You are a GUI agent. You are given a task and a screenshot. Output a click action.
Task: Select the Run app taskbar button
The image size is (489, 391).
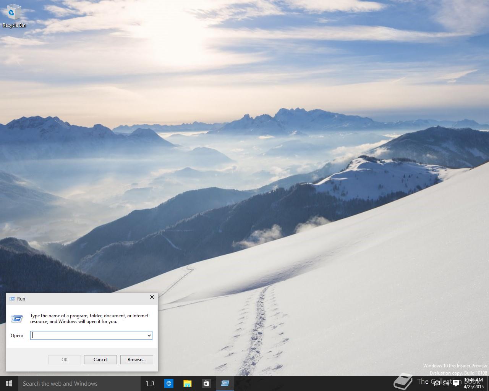click(x=225, y=383)
